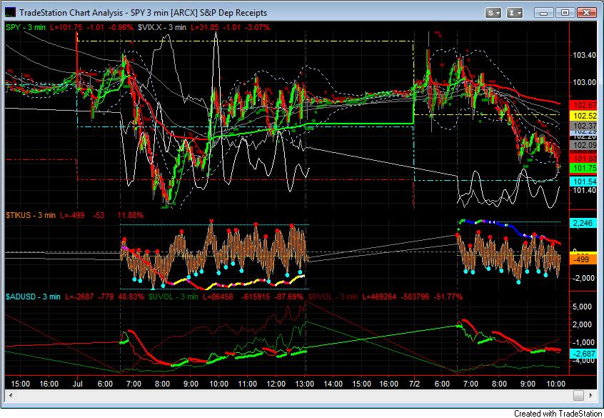
Task: Click the horizontal scrollbar right arrow
Action: click(591, 395)
